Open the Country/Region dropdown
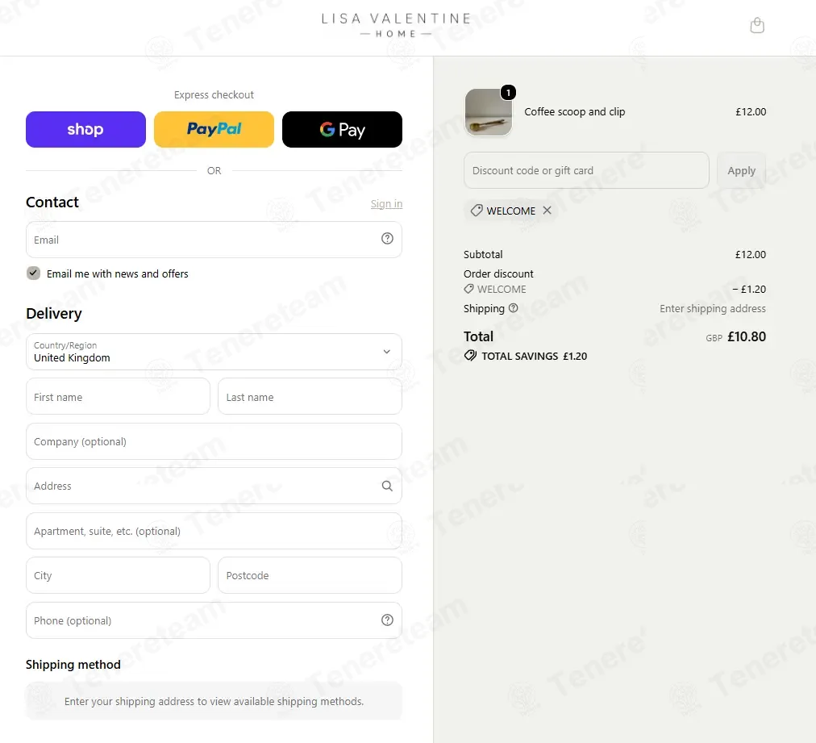Viewport: 816px width, 743px height. (214, 352)
